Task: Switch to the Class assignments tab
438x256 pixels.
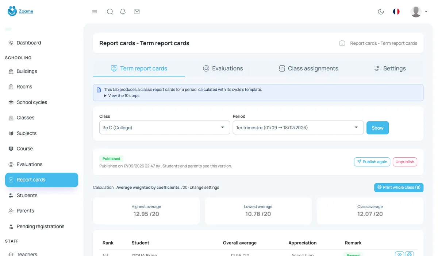Action: pos(308,68)
